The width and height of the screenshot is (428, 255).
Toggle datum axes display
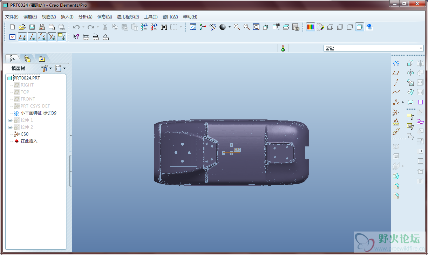point(32,37)
